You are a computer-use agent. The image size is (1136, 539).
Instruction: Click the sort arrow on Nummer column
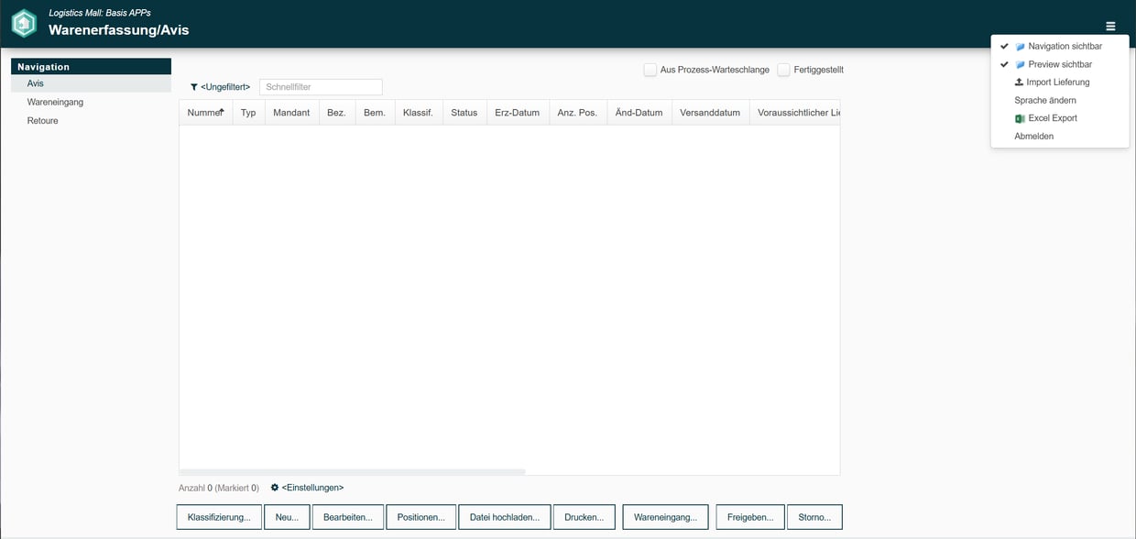pos(221,111)
